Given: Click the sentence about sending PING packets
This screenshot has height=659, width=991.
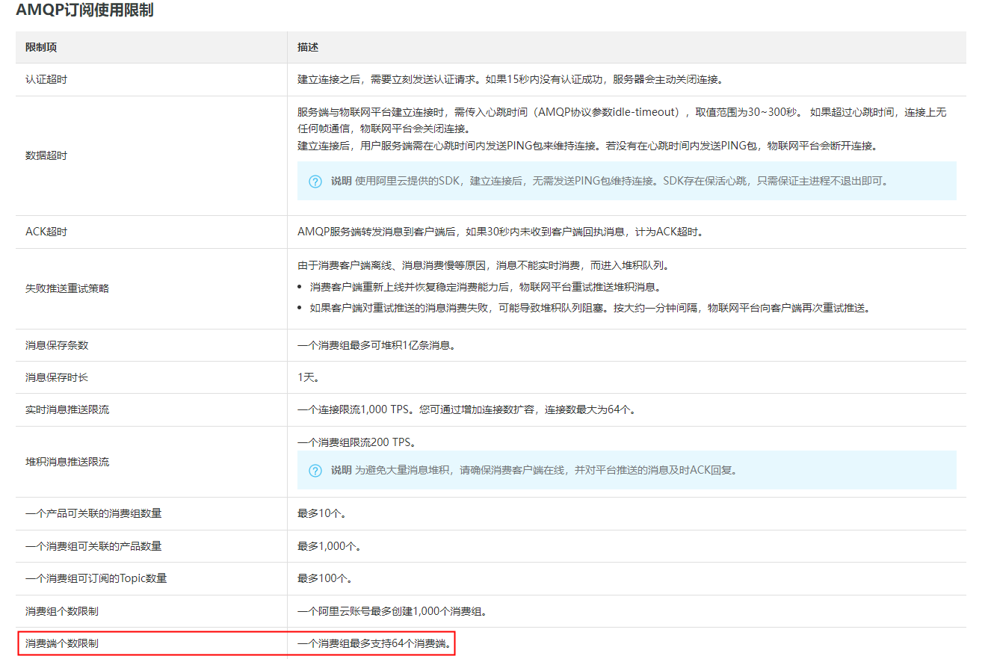Looking at the screenshot, I should tap(587, 146).
